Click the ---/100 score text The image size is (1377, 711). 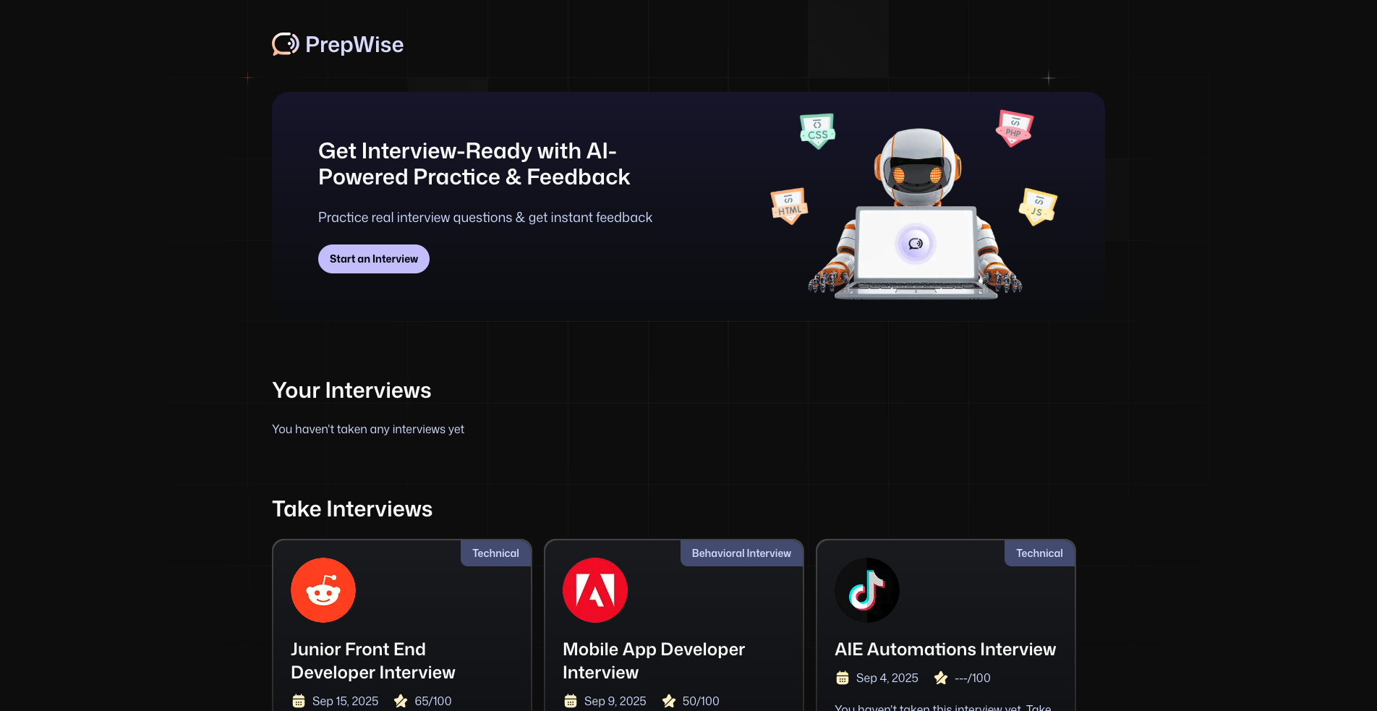tap(973, 678)
